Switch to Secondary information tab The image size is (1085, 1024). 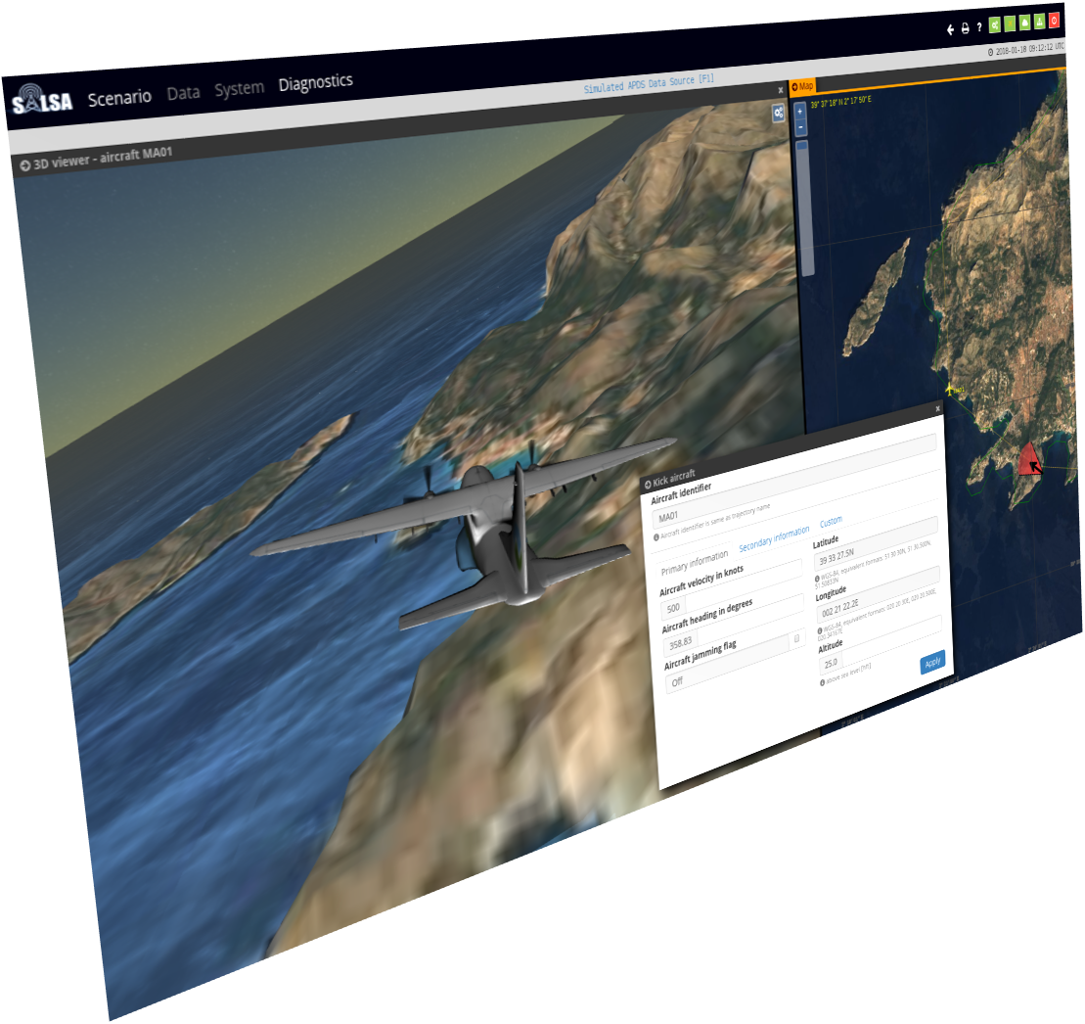[774, 538]
